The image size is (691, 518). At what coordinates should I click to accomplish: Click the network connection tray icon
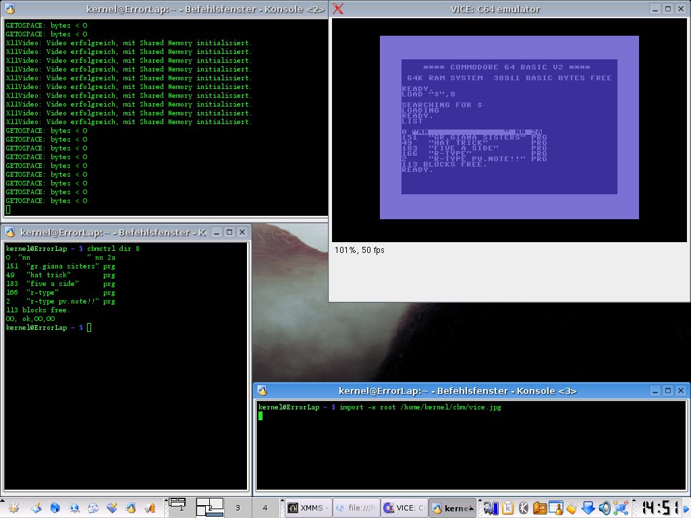(x=621, y=508)
